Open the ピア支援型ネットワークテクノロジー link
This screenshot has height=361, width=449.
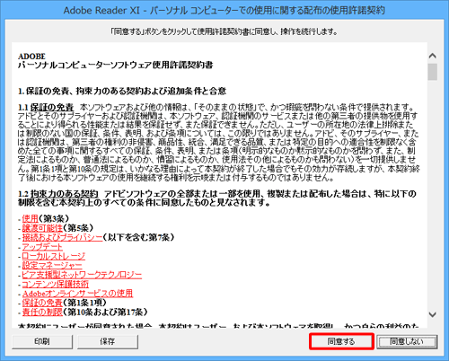[82, 275]
